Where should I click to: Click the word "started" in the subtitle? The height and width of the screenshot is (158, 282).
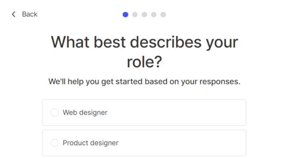(x=129, y=82)
